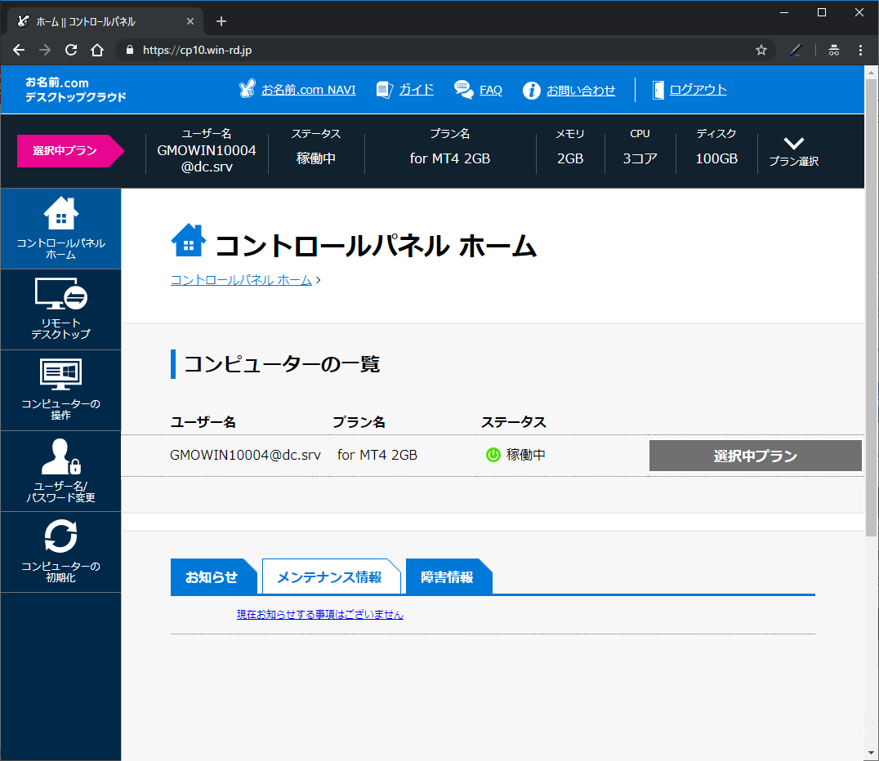Click the scrollbar up arrow
Screen dimensions: 879x761
click(x=871, y=73)
